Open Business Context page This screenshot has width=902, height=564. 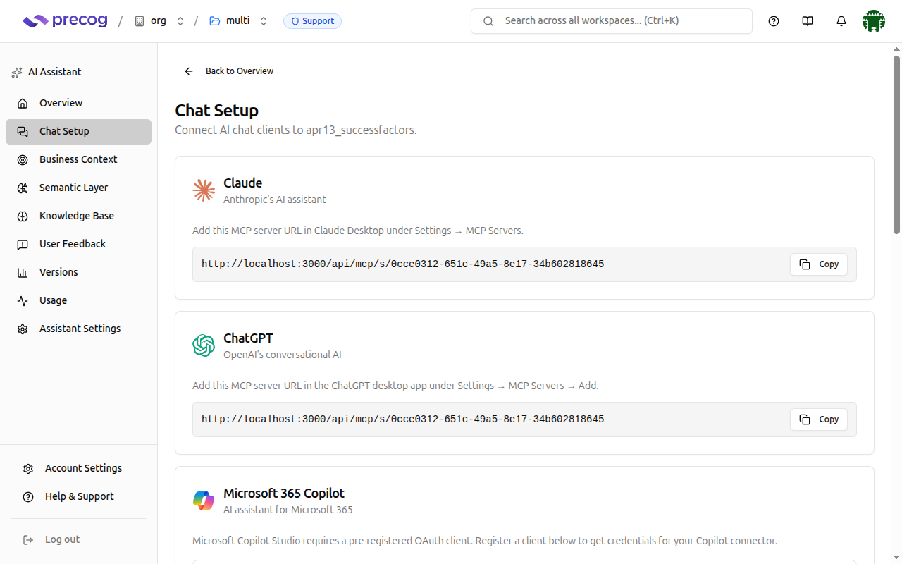coord(78,159)
